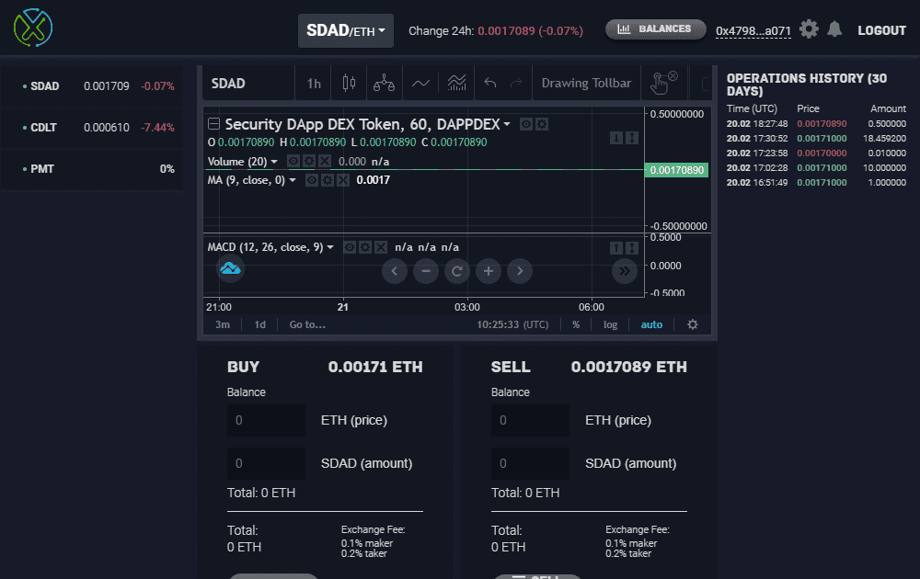This screenshot has height=579, width=920.
Task: Open the compare instrument icon
Action: coord(384,83)
